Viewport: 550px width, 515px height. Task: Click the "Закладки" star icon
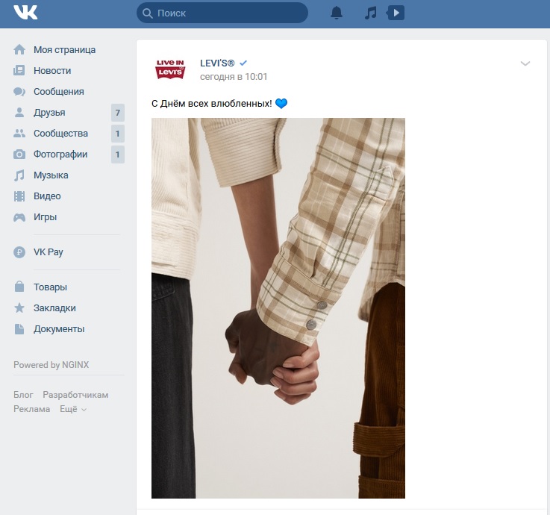tap(19, 308)
